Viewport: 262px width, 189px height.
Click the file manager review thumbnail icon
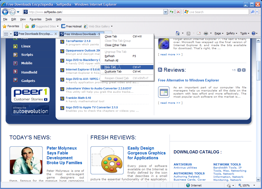pyautogui.click(x=164, y=92)
